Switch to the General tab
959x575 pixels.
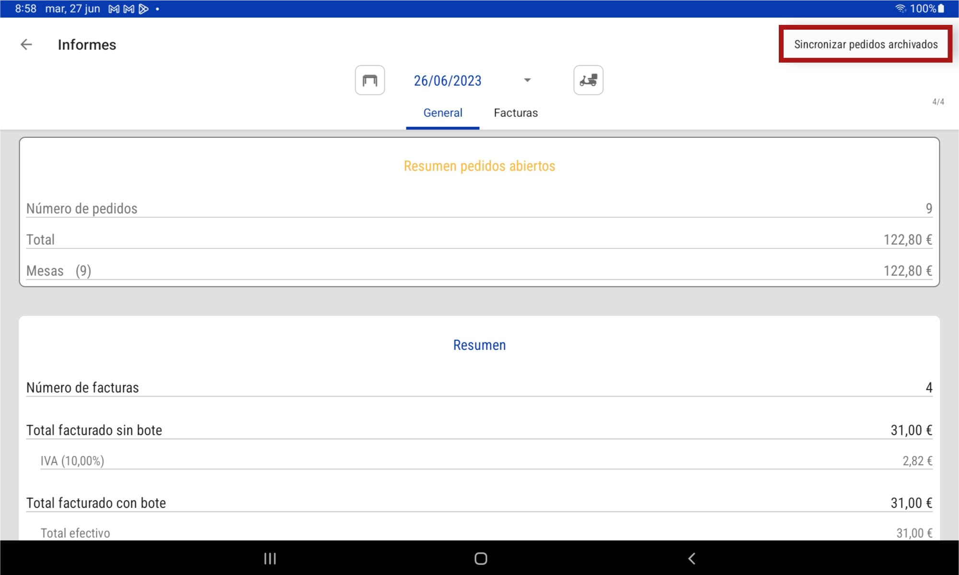tap(442, 113)
